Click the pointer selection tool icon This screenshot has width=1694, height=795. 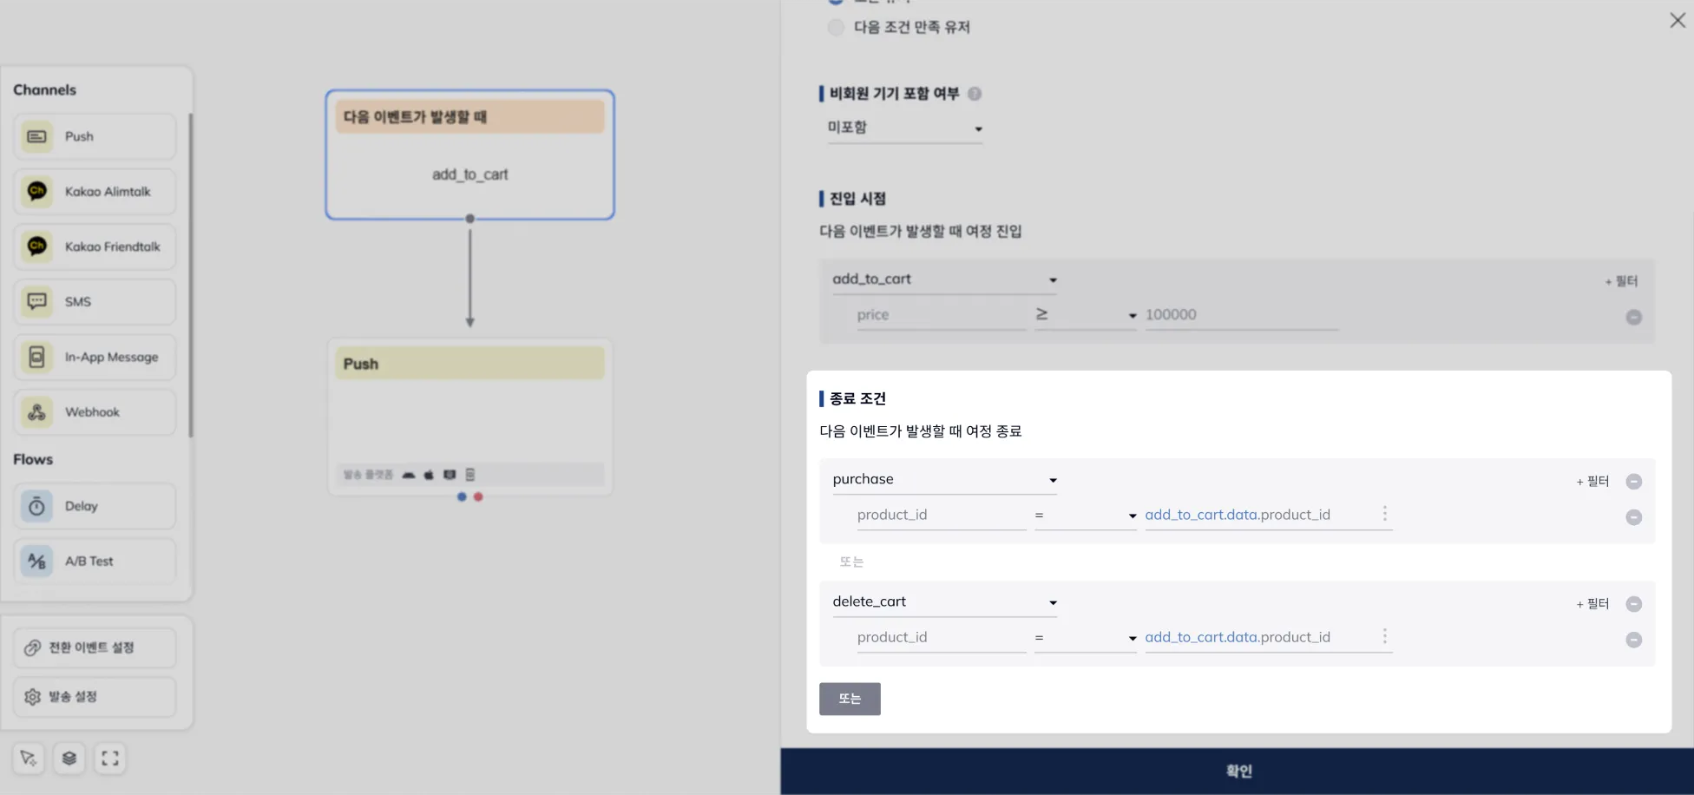28,758
